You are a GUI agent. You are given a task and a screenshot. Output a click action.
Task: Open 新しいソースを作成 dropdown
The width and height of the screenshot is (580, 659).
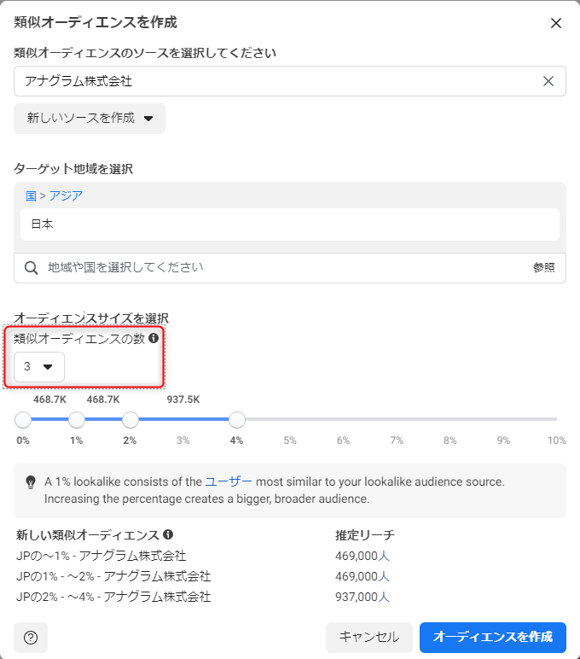pyautogui.click(x=90, y=119)
